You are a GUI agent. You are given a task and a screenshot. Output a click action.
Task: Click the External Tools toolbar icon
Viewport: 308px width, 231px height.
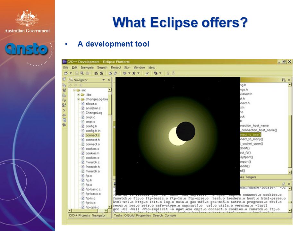156,73
